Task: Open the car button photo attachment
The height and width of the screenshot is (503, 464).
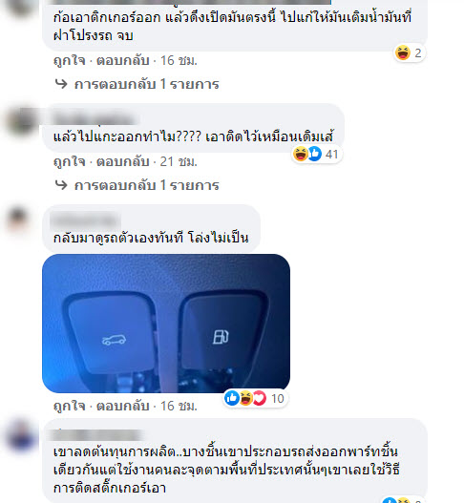Action: tap(166, 324)
